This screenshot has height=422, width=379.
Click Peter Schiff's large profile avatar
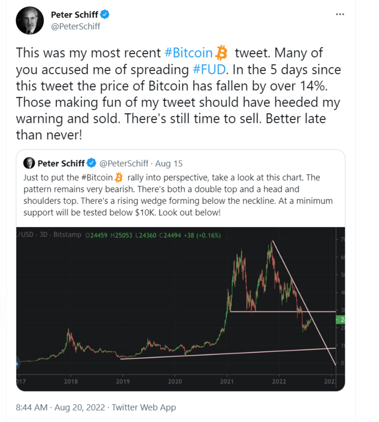coord(30,21)
